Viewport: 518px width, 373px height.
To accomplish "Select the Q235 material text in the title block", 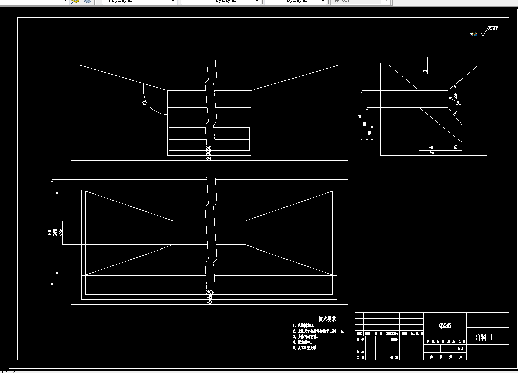I will point(445,326).
